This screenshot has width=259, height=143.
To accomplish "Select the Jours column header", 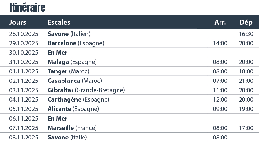I will [x=18, y=22].
